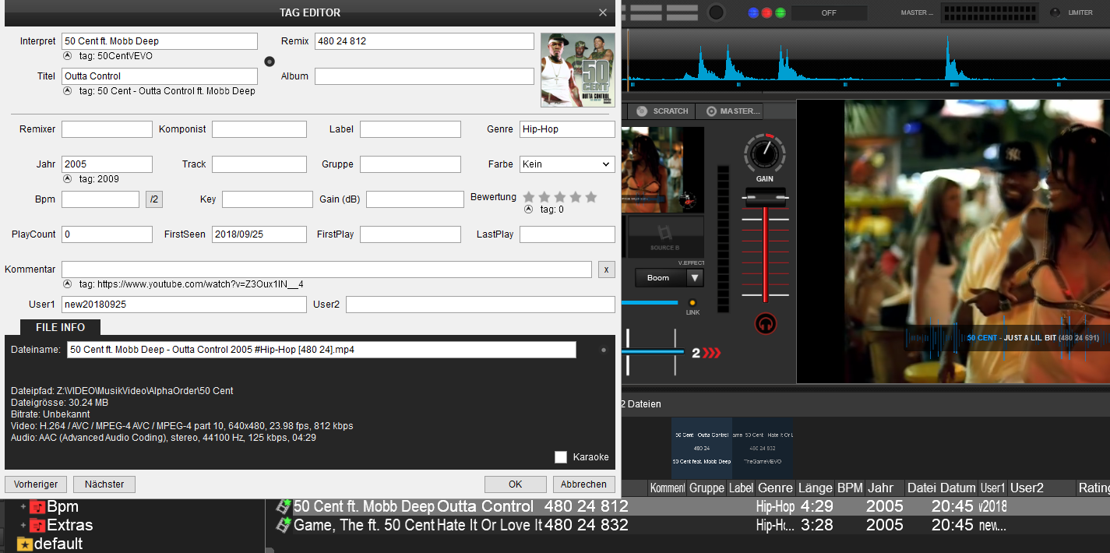Clear the Kommentar field with x button

pos(607,269)
